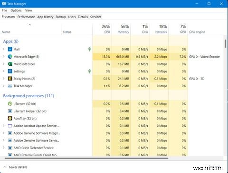Sort processes by CPU column

tap(102, 29)
